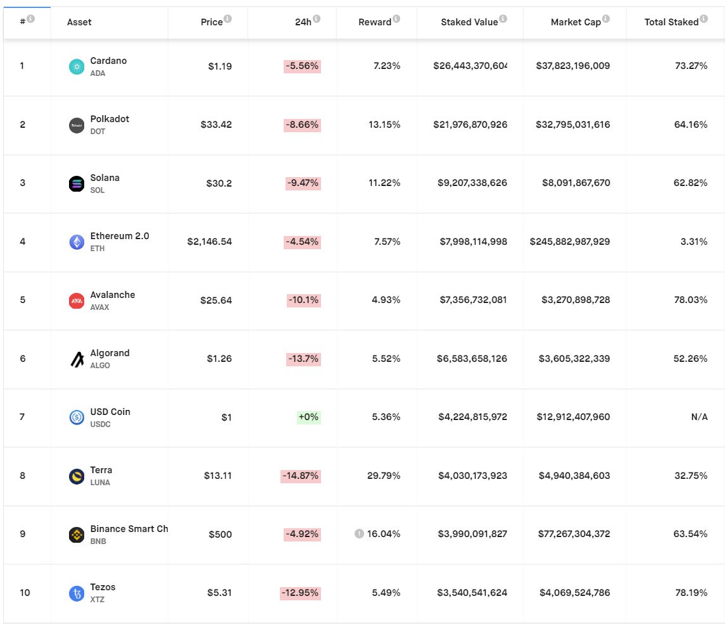Image resolution: width=725 pixels, height=625 pixels.
Task: Open the Binance Smart Chain asset link
Action: pos(129,528)
